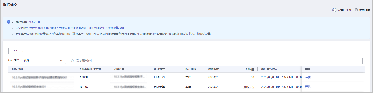Screen dimensions: 373x93
Task: Expand the 统计维度 伙伴 dropdown
Action: [43, 61]
